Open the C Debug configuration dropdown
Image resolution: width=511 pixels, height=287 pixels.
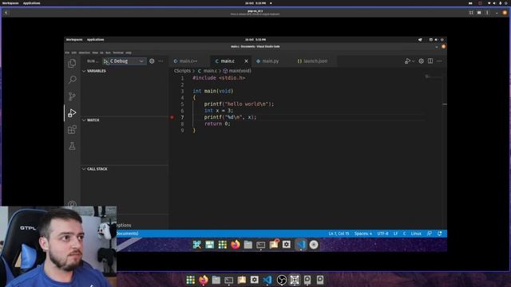coord(128,61)
